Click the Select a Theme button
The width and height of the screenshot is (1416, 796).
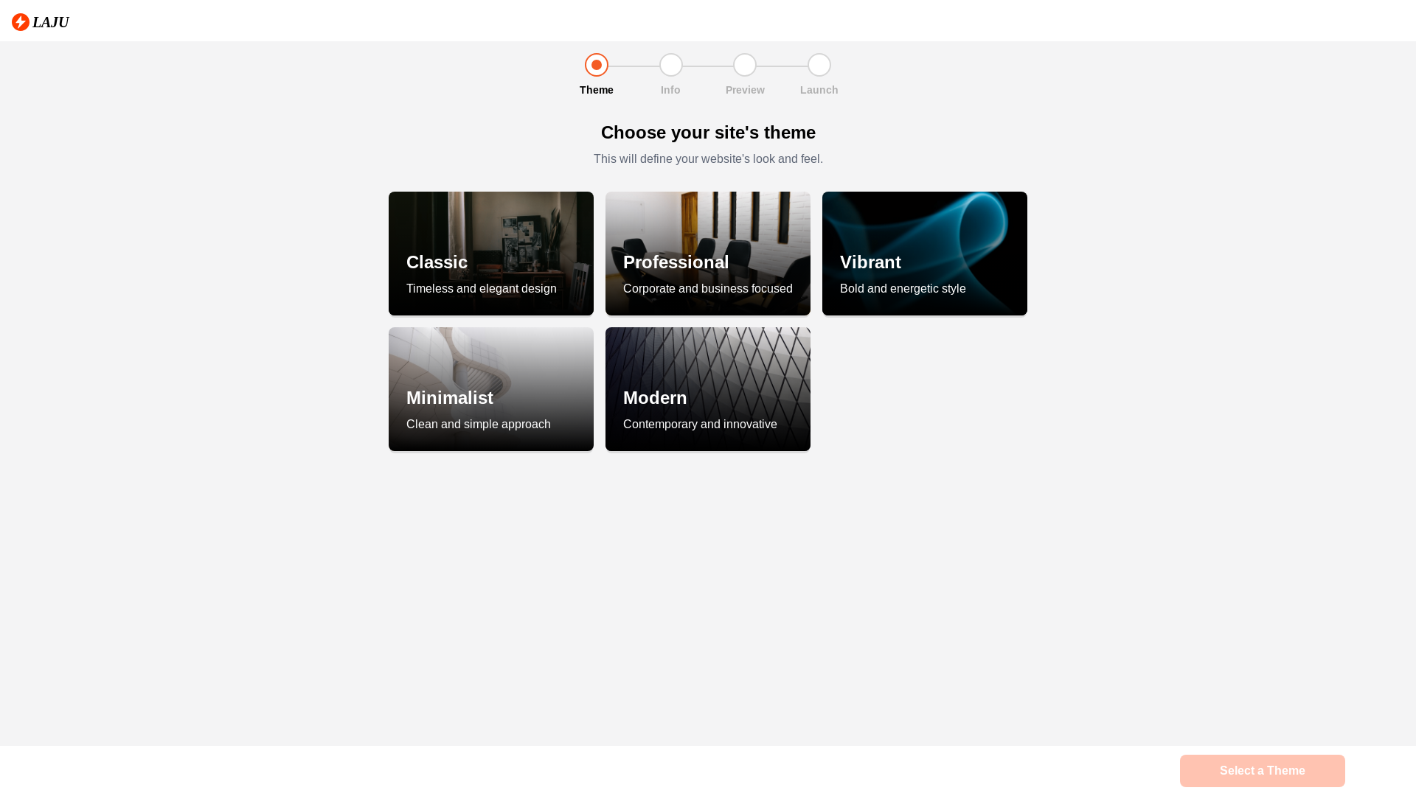coord(1263,771)
